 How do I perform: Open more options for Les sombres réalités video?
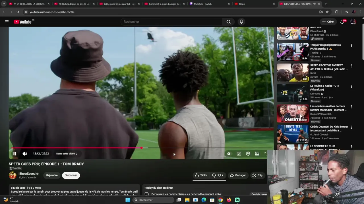351,107
